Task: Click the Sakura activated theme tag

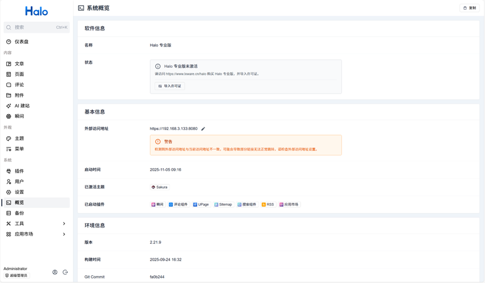Action: coord(160,187)
